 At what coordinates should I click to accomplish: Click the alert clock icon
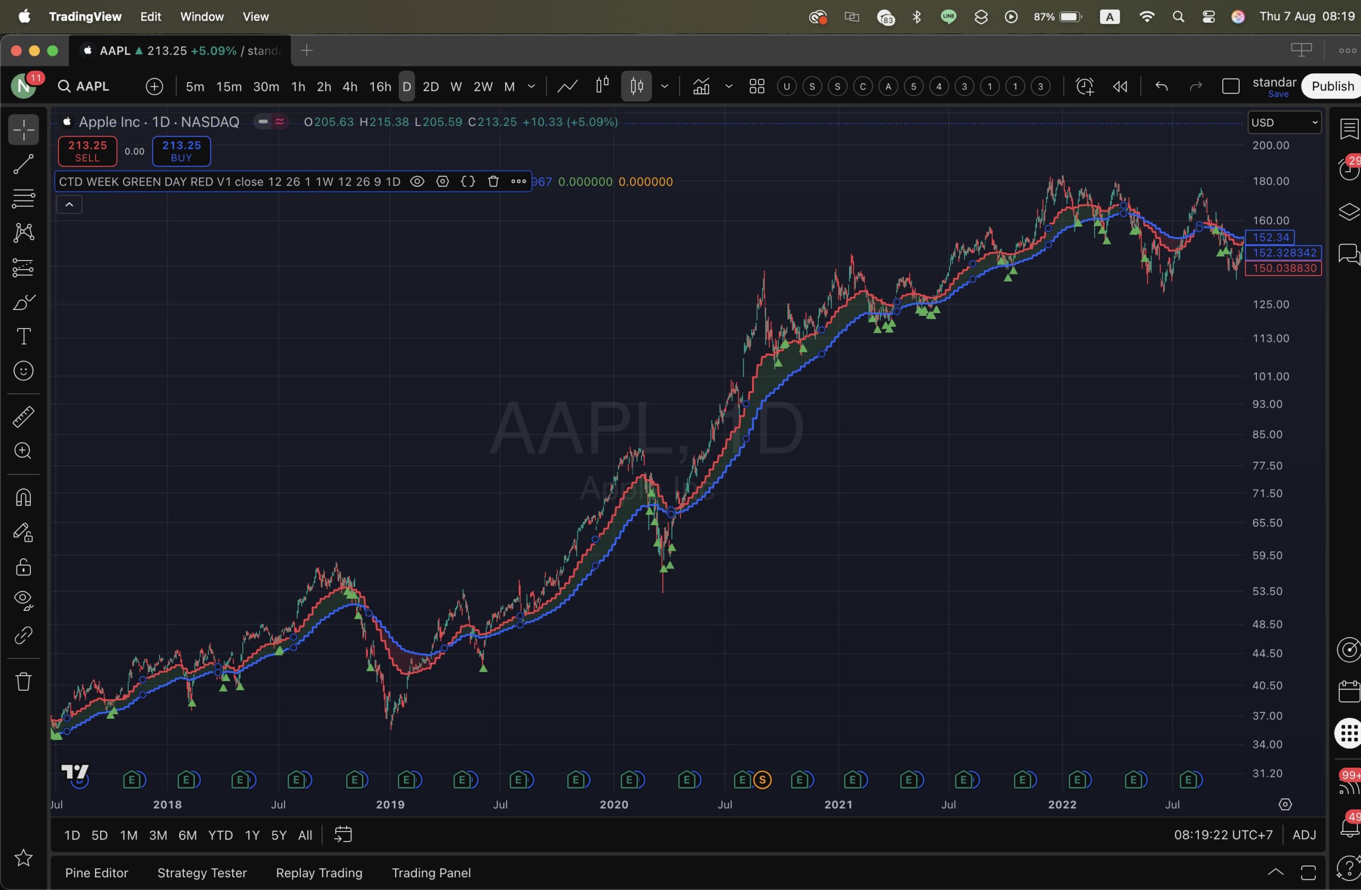(1084, 86)
